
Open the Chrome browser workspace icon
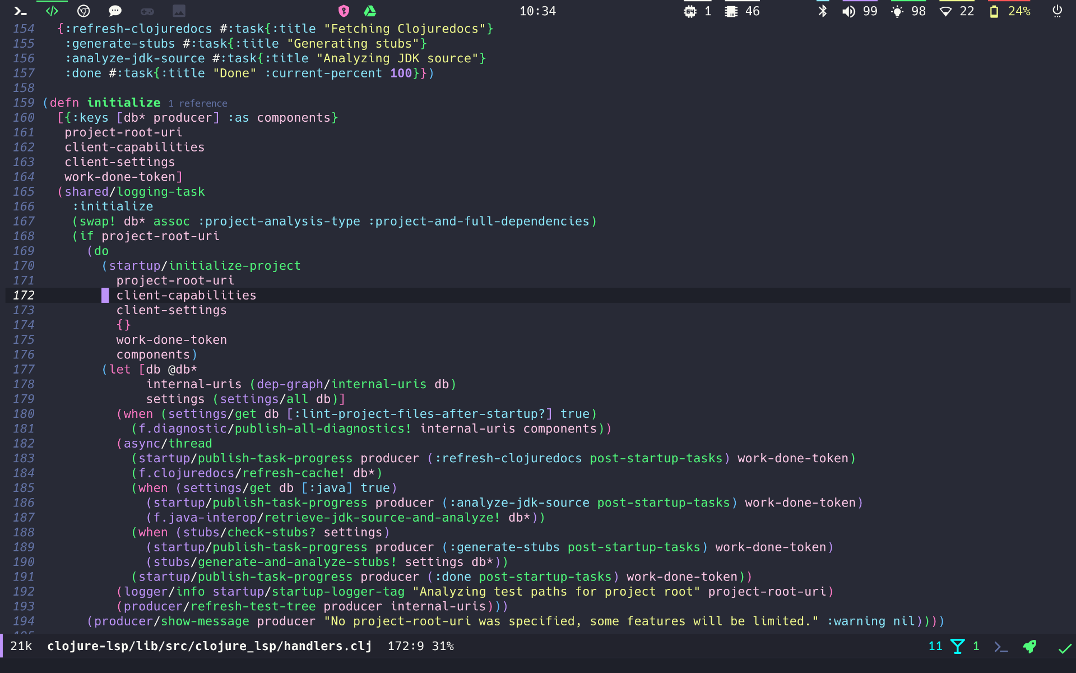[x=84, y=11]
